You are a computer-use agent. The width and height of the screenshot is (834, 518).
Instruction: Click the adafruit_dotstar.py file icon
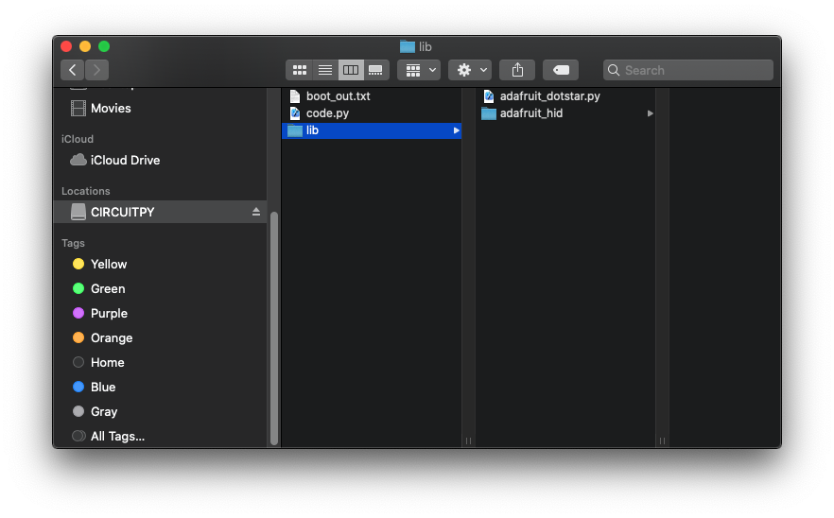pos(489,95)
